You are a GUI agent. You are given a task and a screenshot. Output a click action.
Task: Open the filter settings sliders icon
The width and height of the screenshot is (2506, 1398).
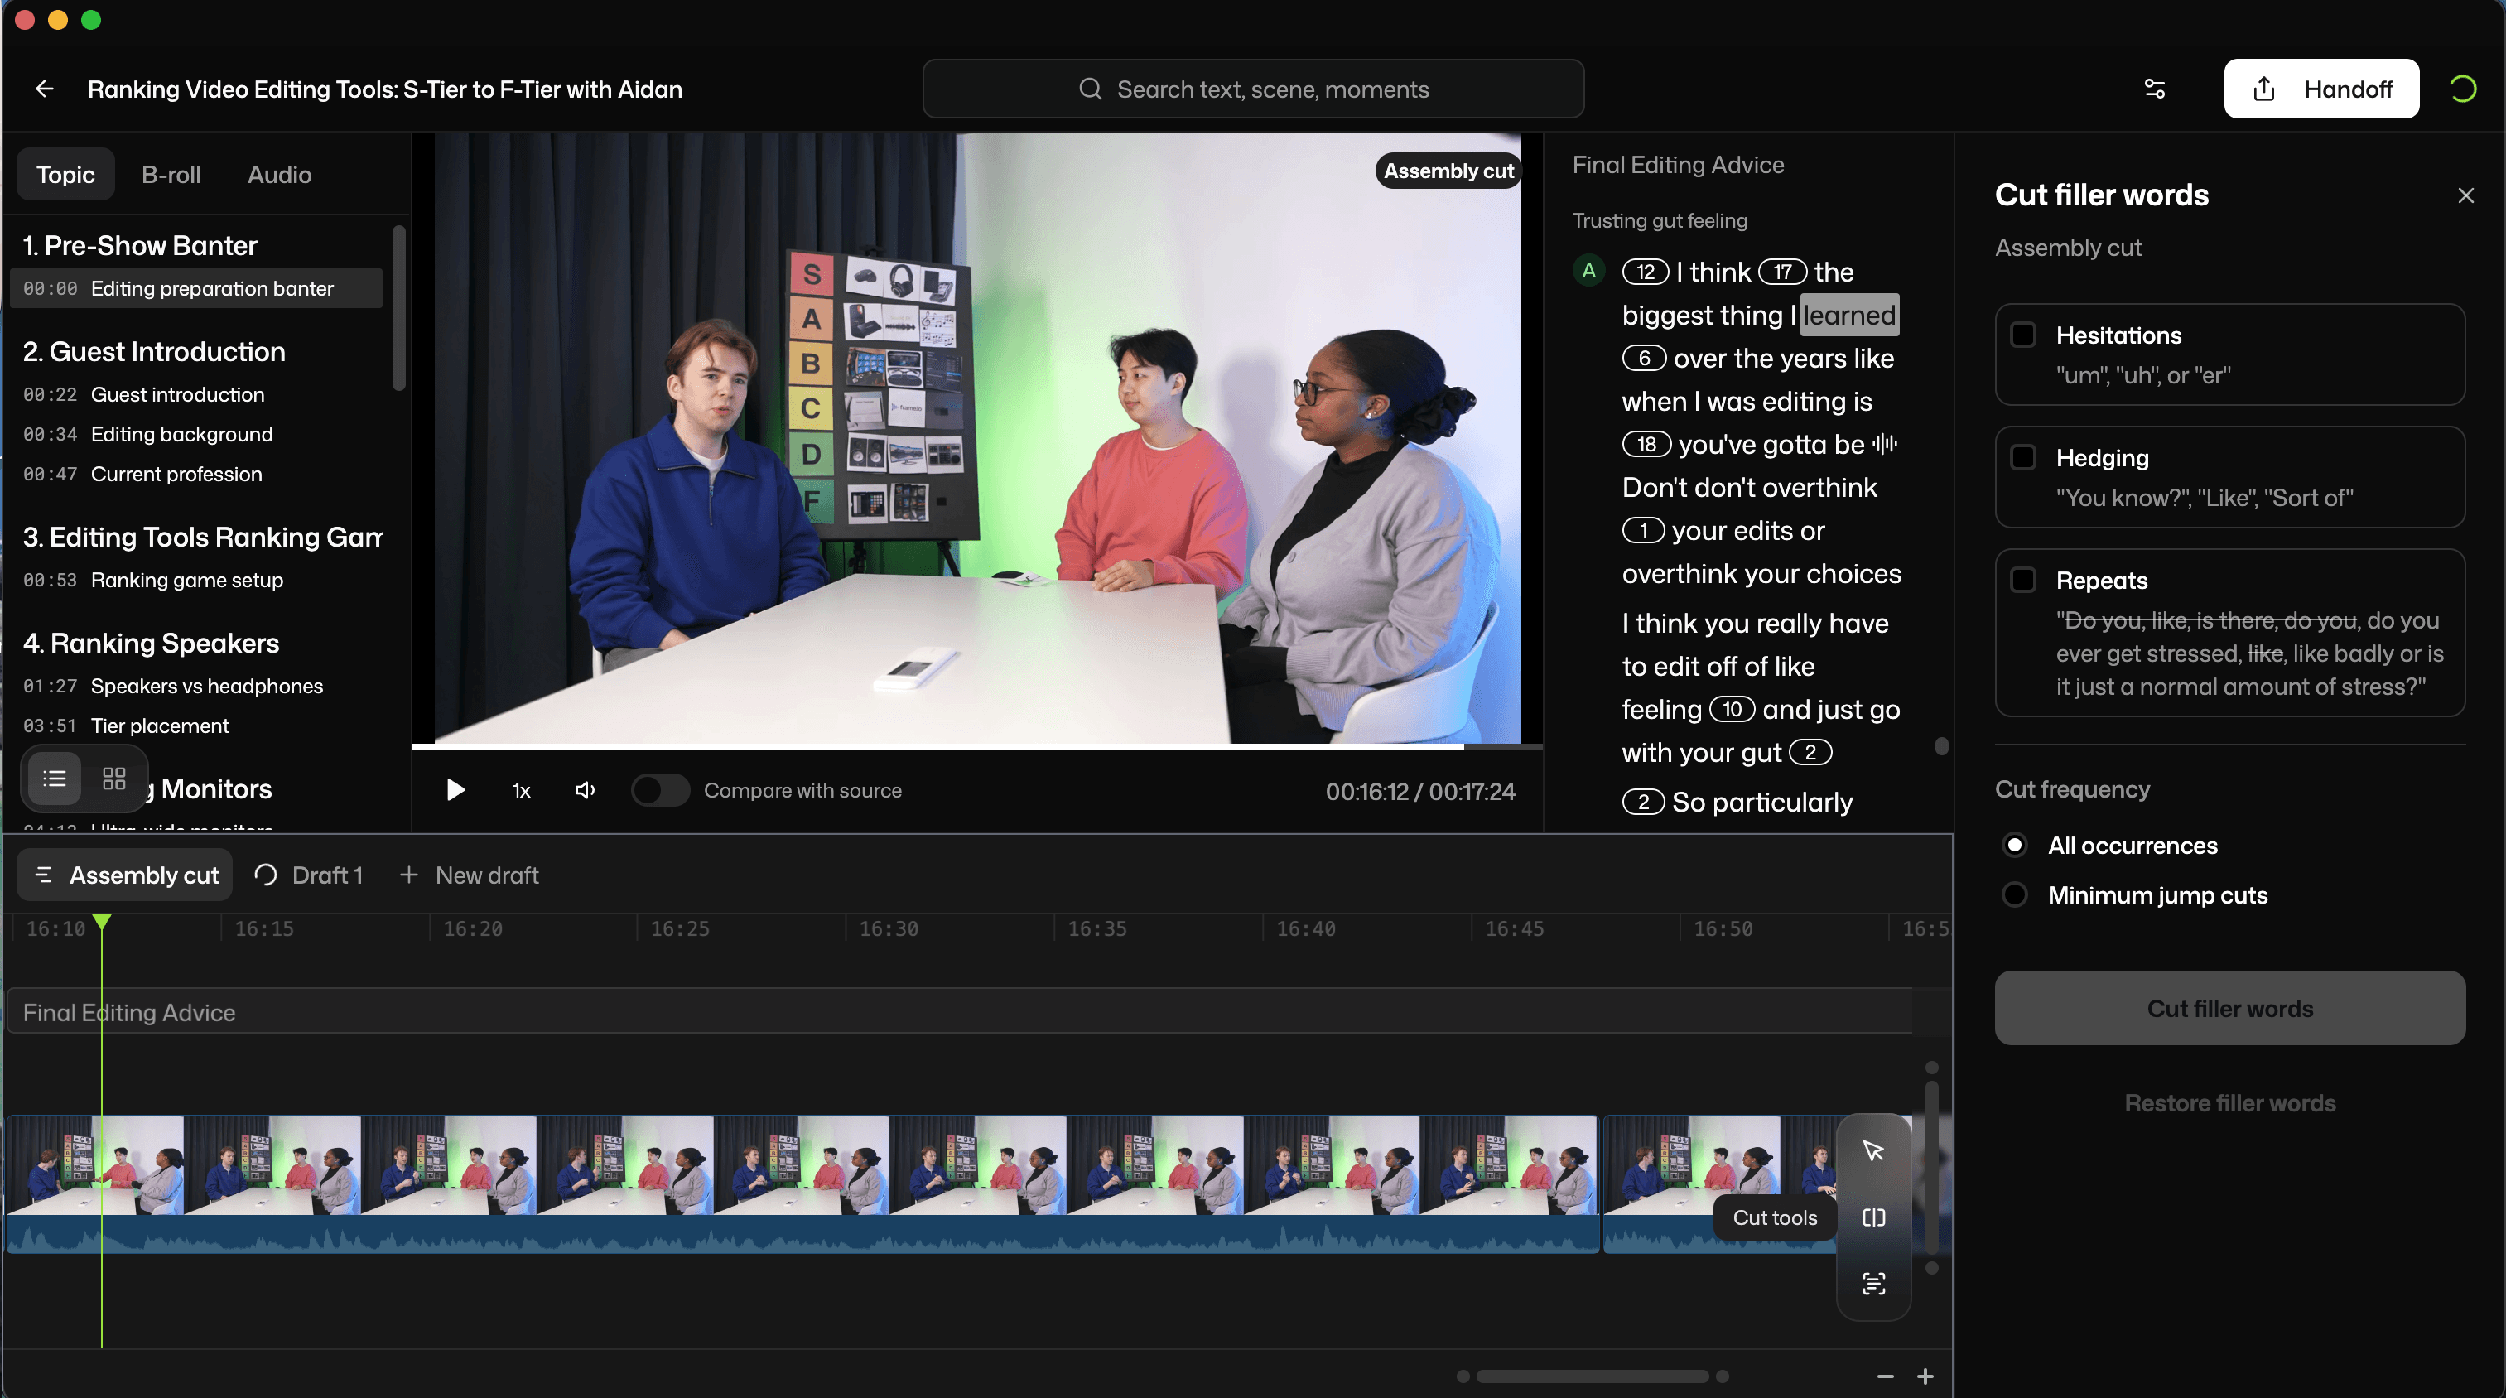2154,89
